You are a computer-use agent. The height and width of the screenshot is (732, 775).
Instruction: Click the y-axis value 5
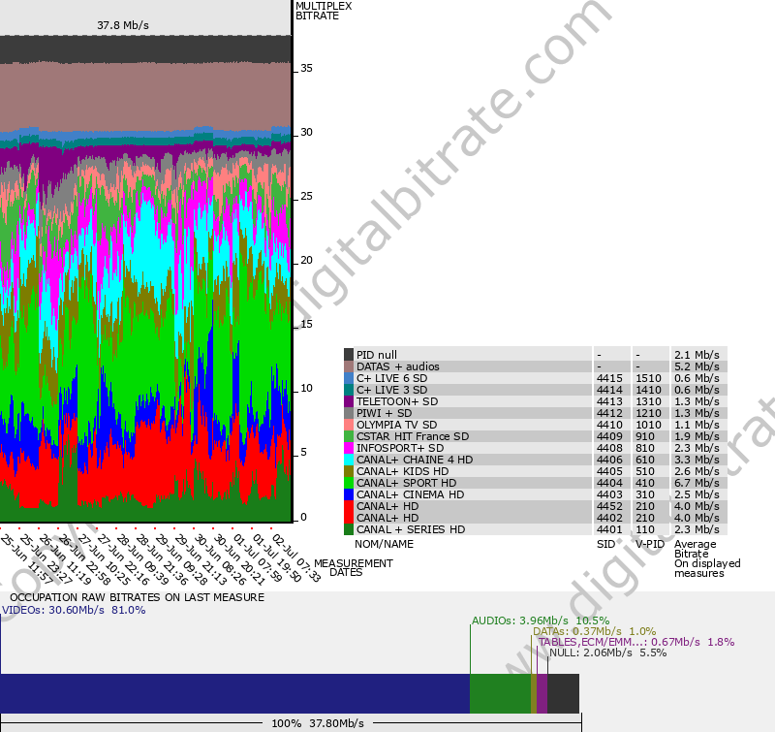(303, 452)
